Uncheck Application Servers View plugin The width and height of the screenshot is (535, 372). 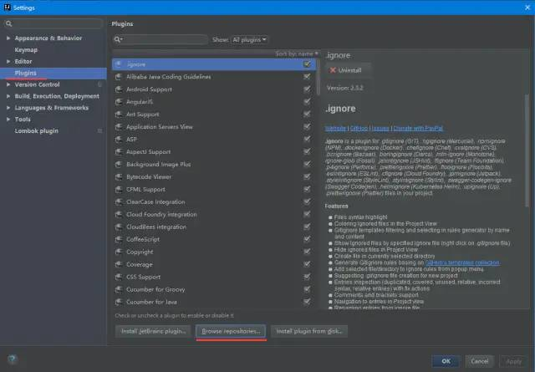[307, 127]
